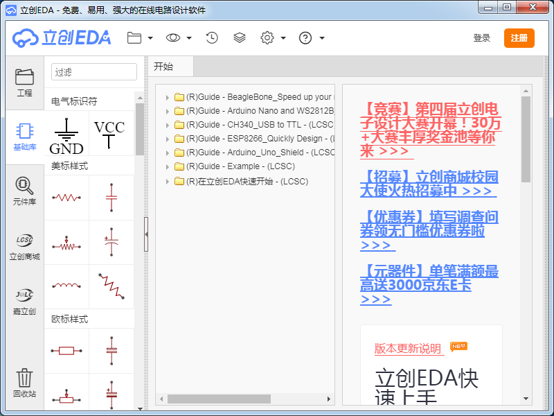Viewport: 554px width, 416px height.
Task: Open the 嘉立创 JLC sidebar icon
Action: click(x=24, y=302)
